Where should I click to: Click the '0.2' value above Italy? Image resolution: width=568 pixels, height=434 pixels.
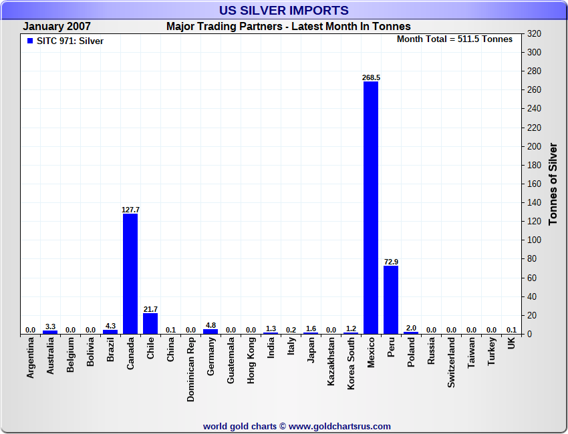click(291, 330)
